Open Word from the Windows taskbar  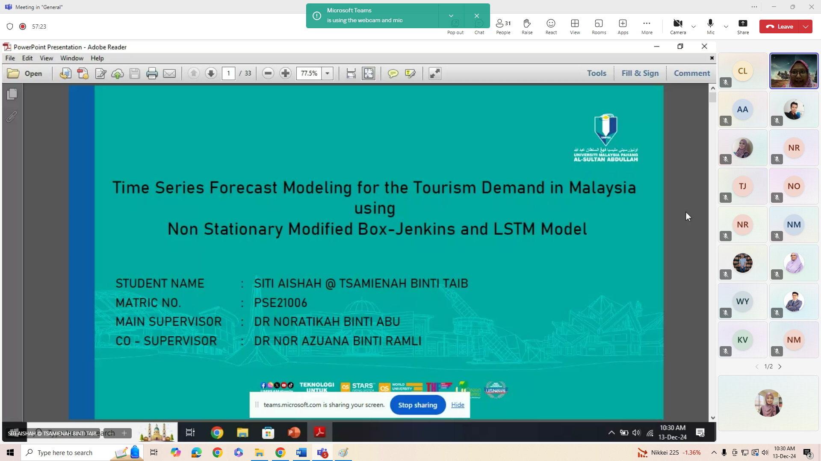[301, 452]
